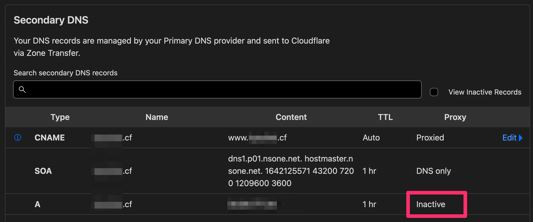533x222 pixels.
Task: Select the A record type cell
Action: [37, 204]
